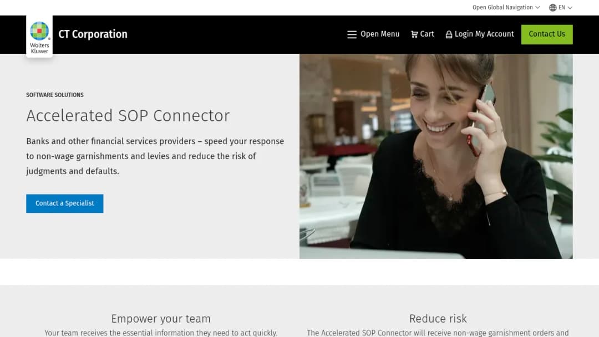Click the Empower your team heading
599x337 pixels.
161,318
